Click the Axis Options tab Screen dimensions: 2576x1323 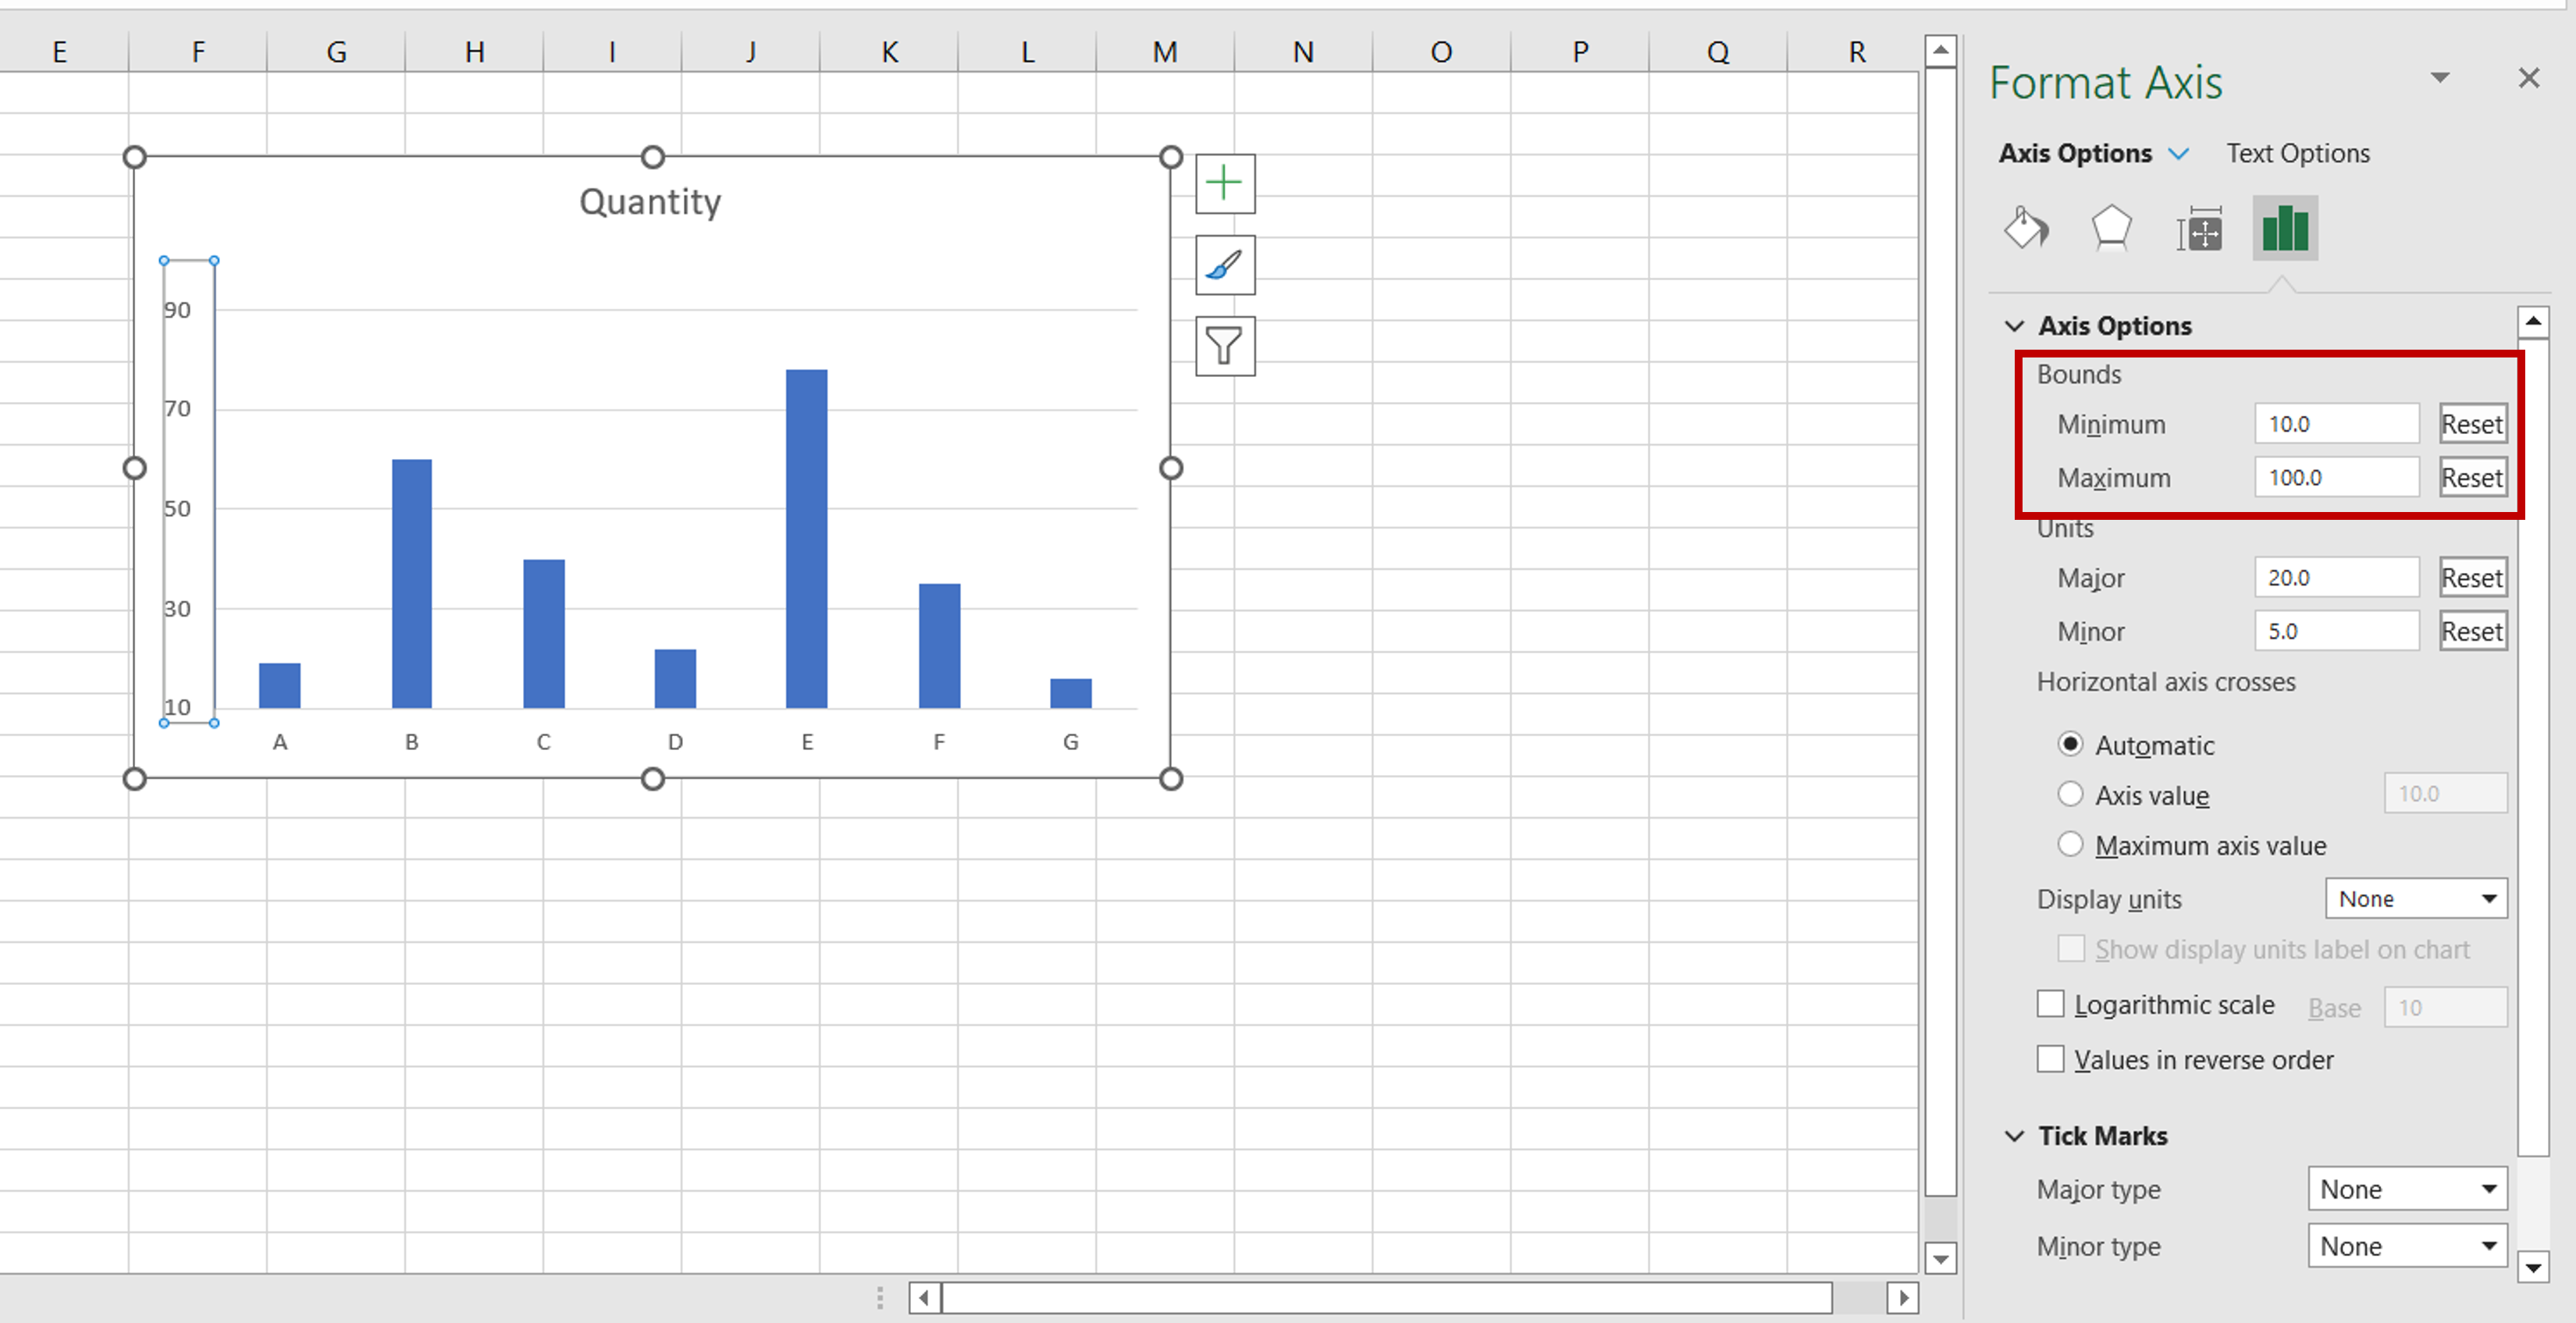[2070, 152]
